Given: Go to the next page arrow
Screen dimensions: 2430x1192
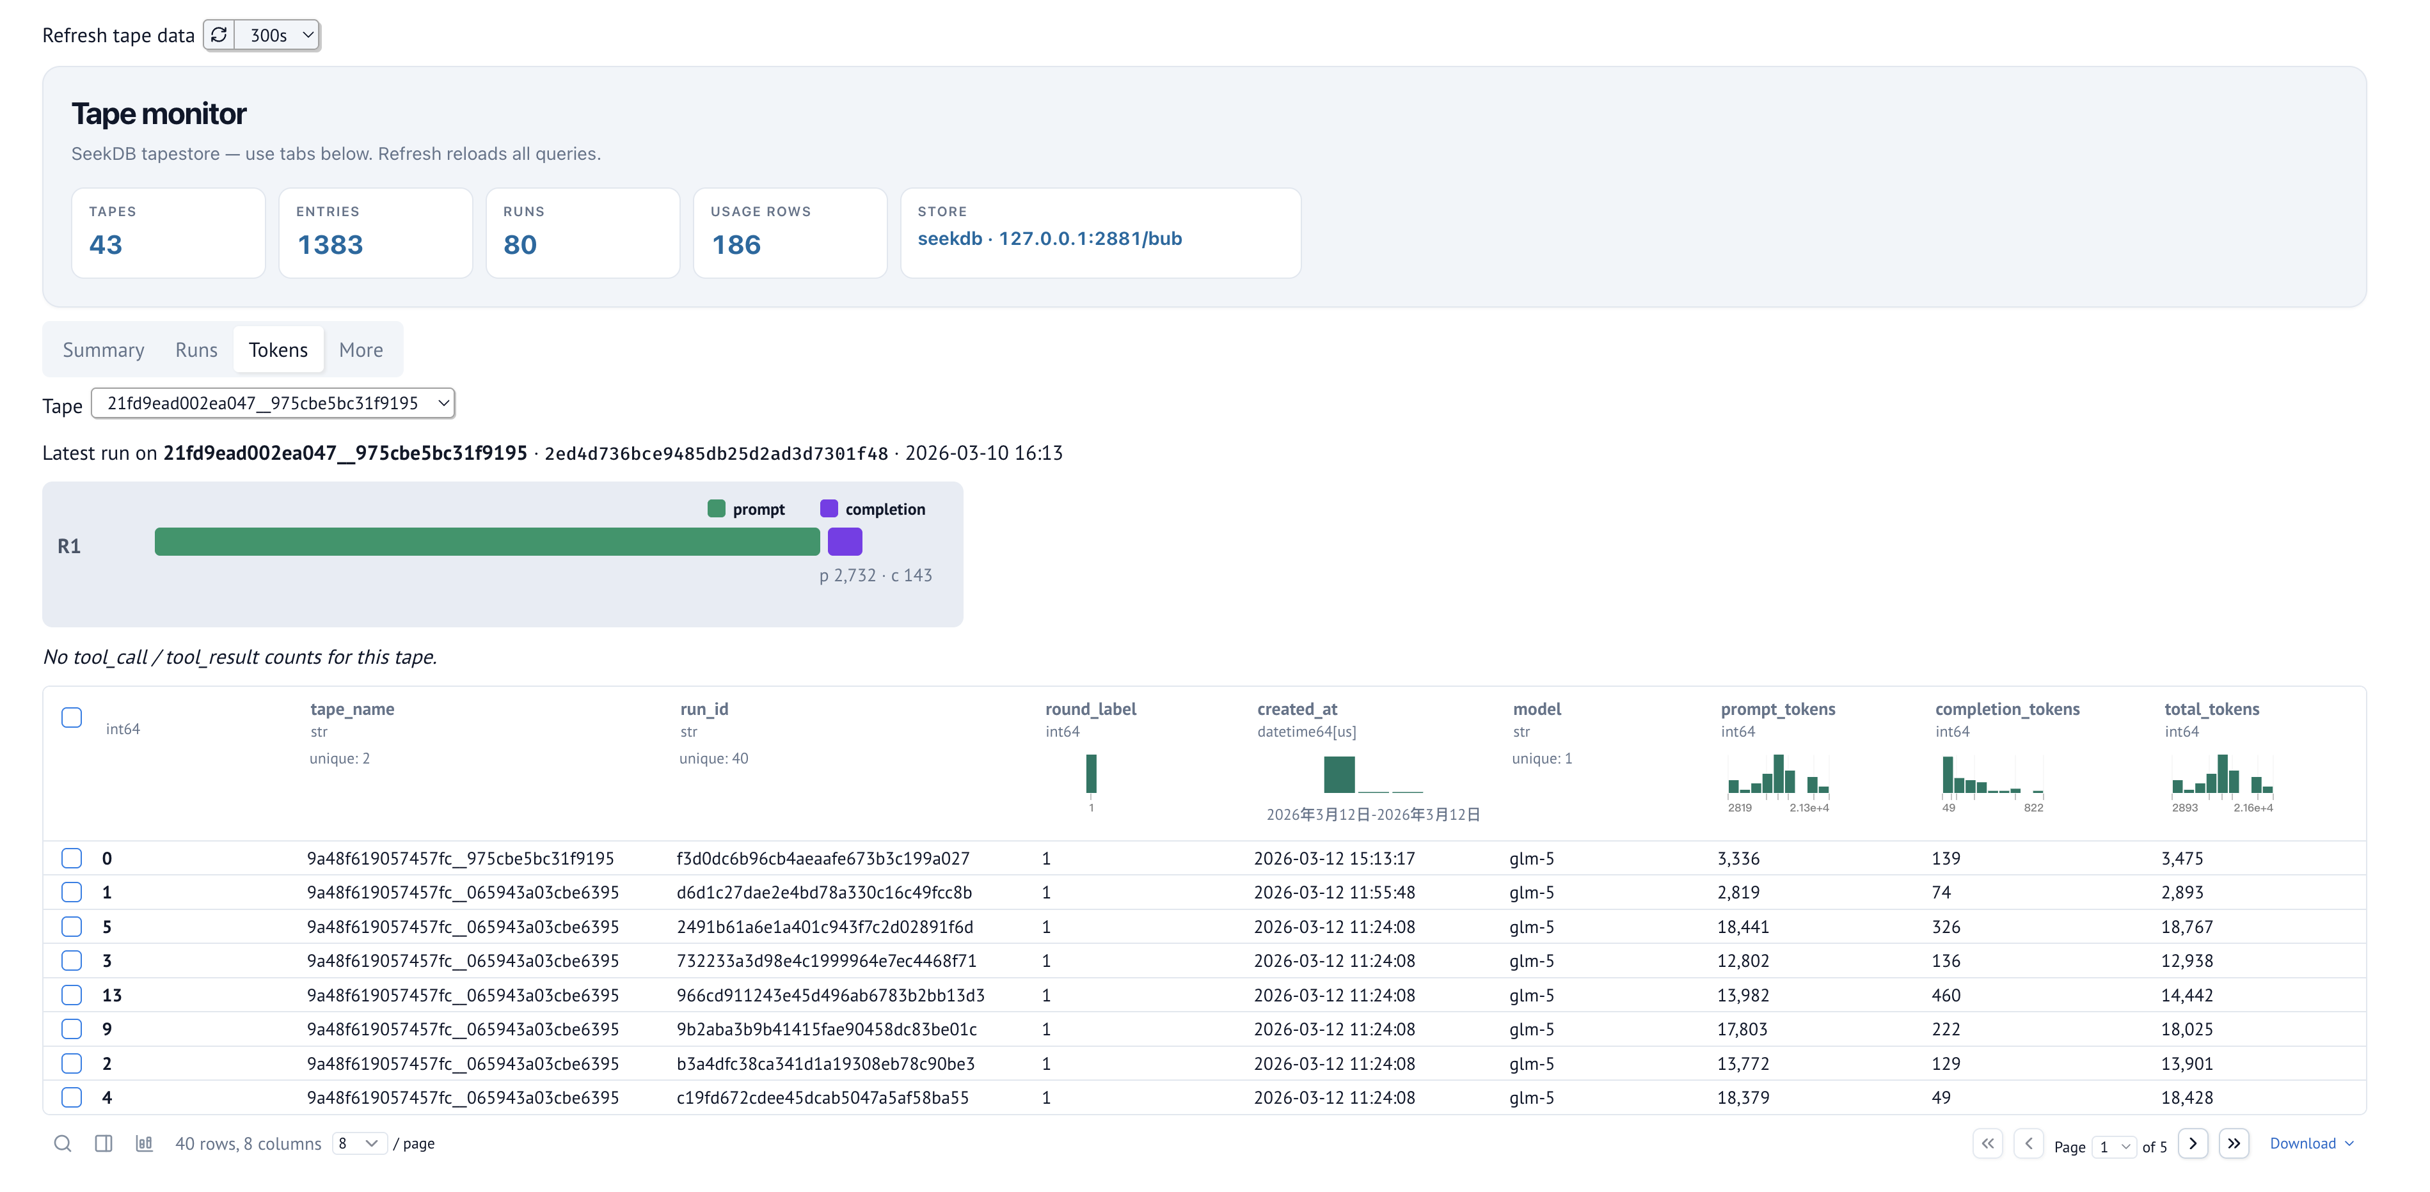Looking at the screenshot, I should (x=2192, y=1144).
